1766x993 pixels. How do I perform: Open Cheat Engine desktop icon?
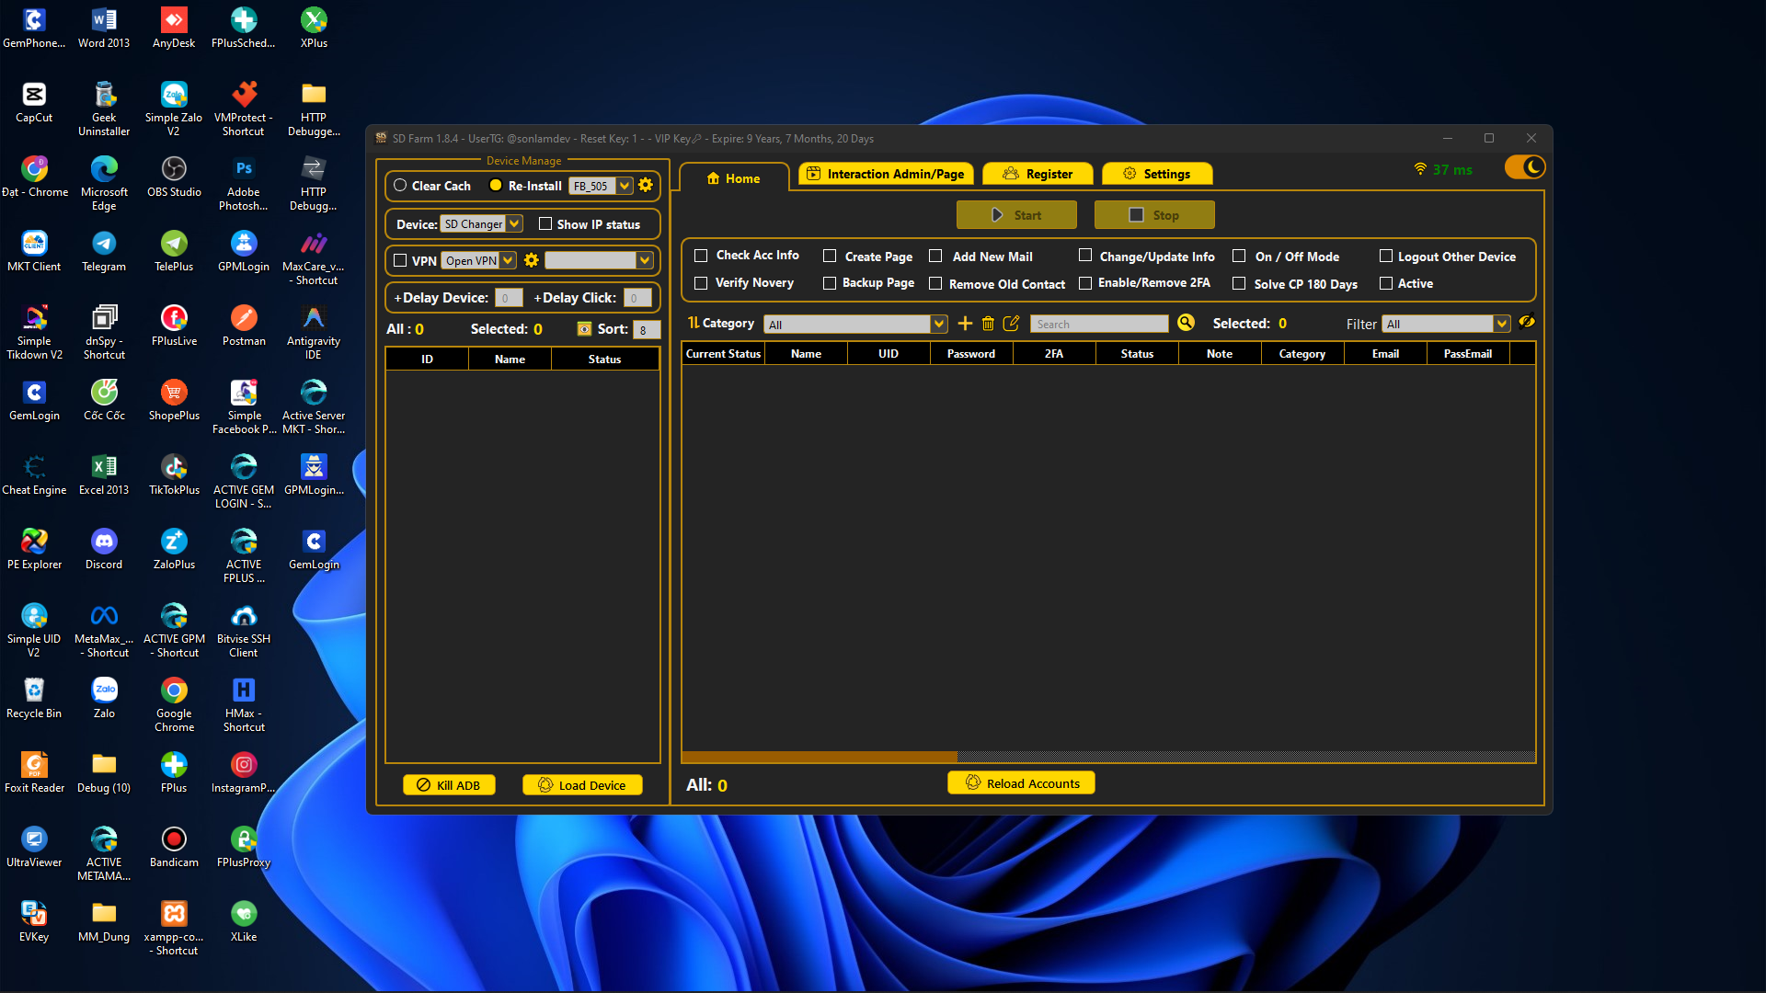point(34,474)
